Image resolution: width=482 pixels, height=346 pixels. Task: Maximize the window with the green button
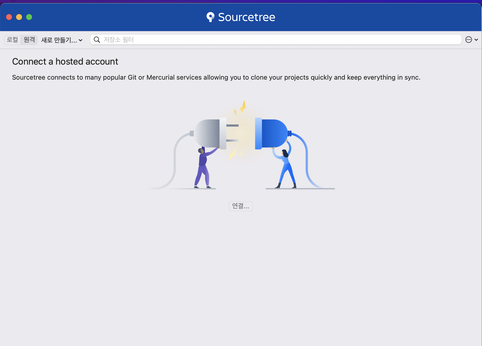pos(29,17)
